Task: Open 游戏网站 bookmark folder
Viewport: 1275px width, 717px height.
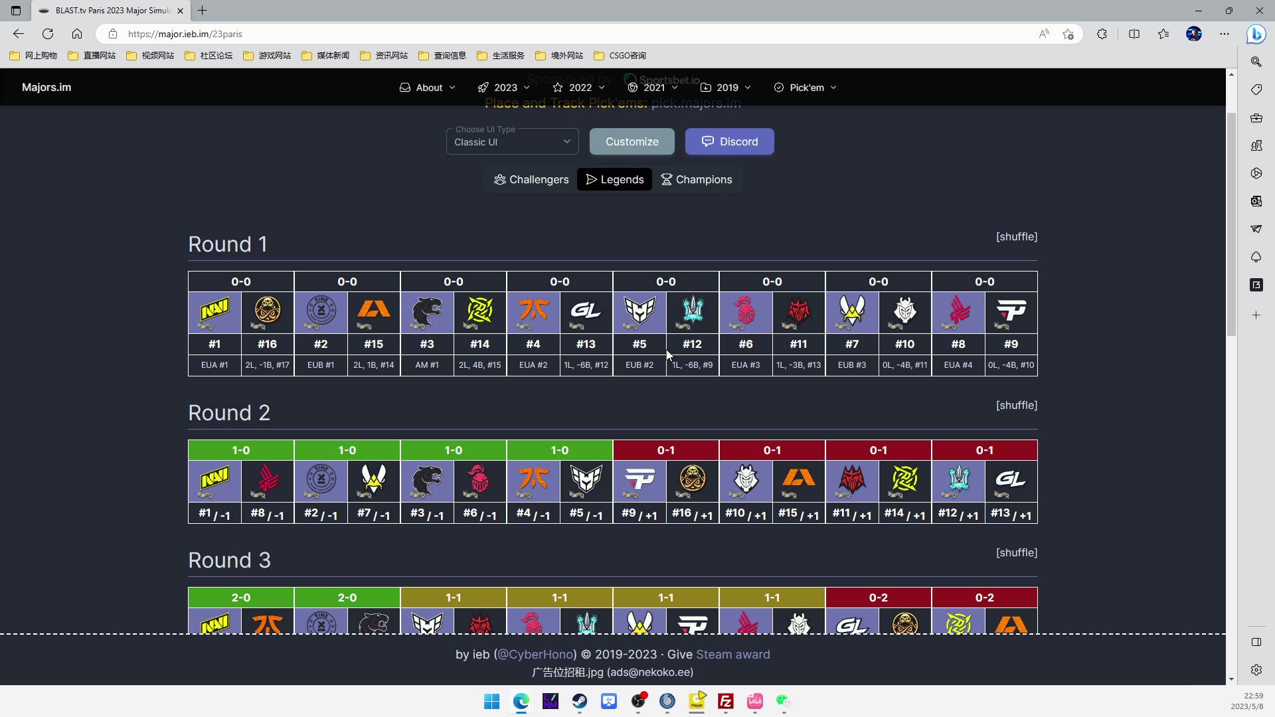Action: (x=267, y=56)
